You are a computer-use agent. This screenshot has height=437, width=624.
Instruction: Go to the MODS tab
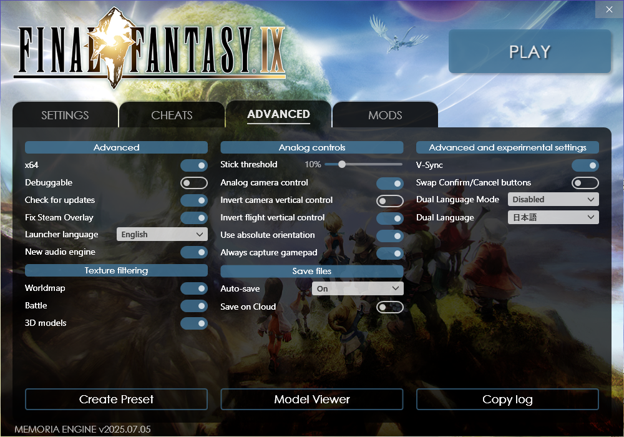click(x=385, y=115)
